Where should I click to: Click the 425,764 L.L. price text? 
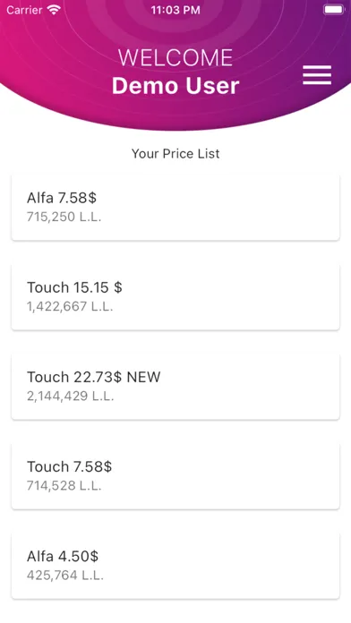tap(65, 576)
